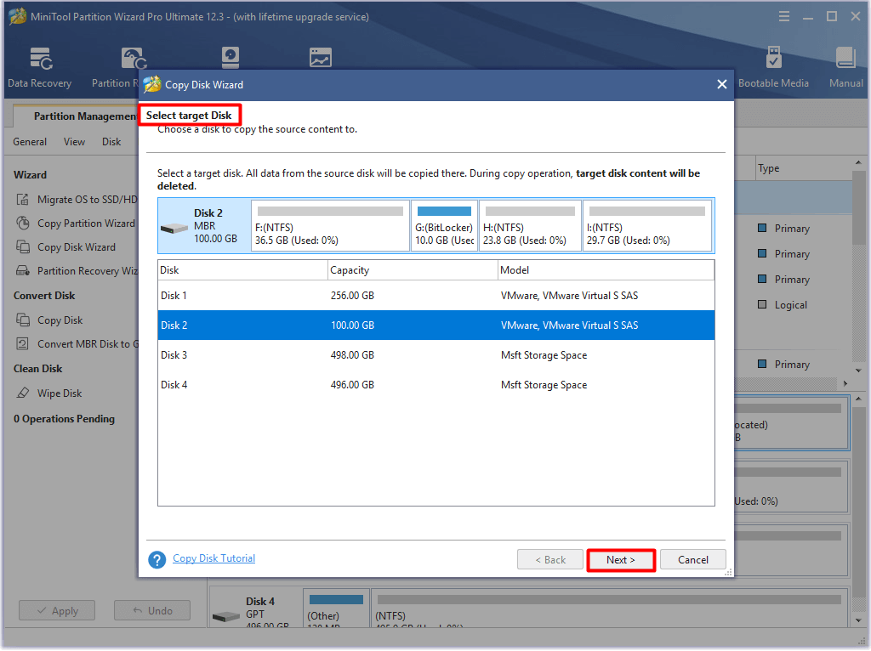Click the Convert MBR Disk icon
The image size is (871, 651).
pyautogui.click(x=23, y=344)
